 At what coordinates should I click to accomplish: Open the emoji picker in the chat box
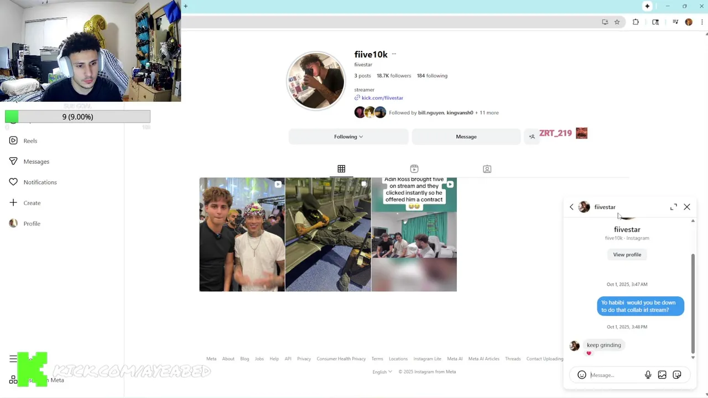pos(582,375)
